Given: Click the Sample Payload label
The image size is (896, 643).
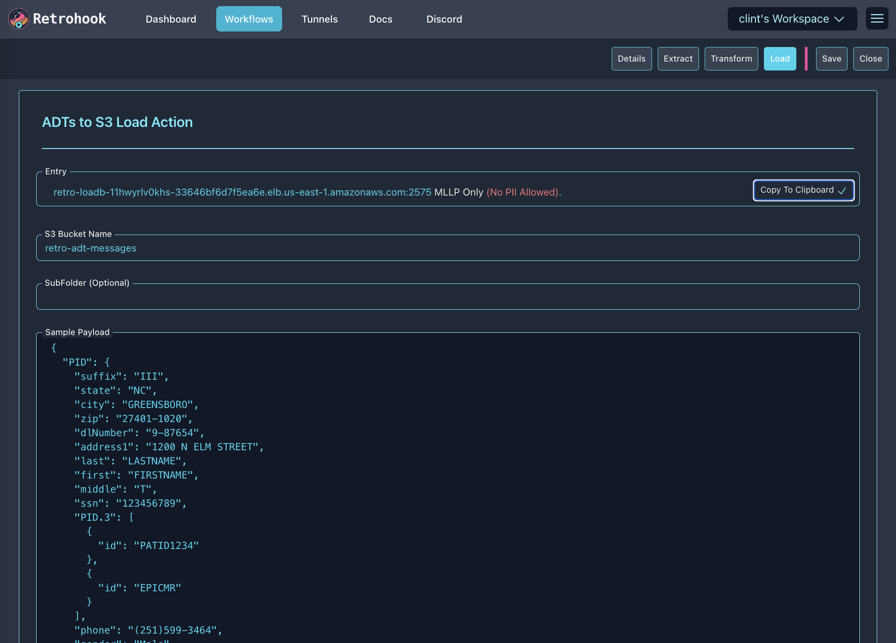Looking at the screenshot, I should click(77, 332).
